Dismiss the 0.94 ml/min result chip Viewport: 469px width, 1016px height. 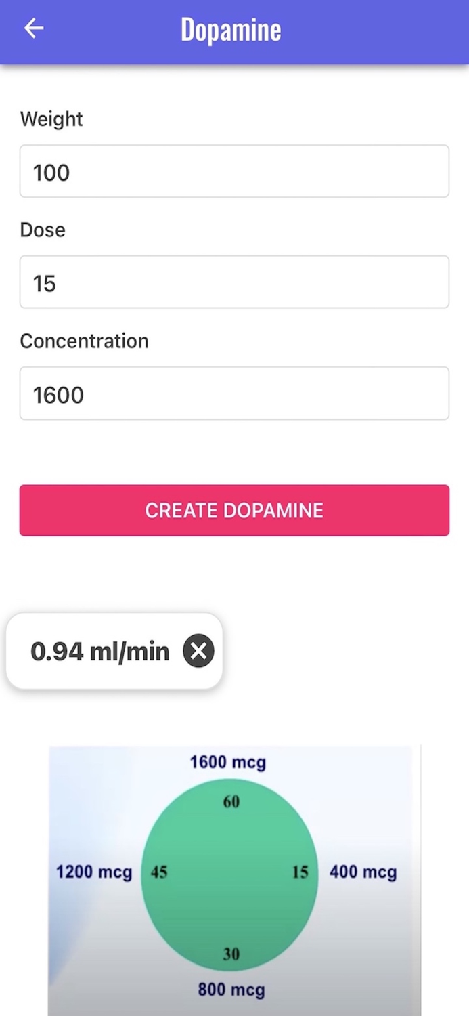tap(198, 651)
